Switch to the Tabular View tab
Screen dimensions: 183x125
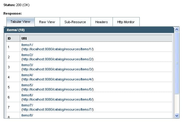(x=20, y=22)
